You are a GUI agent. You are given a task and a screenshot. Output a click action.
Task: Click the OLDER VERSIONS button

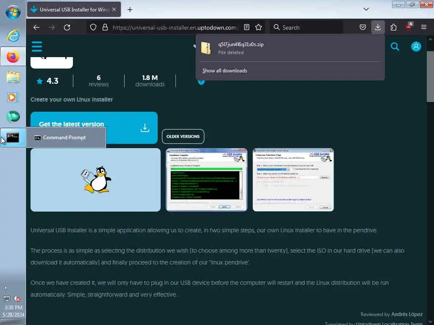183,137
